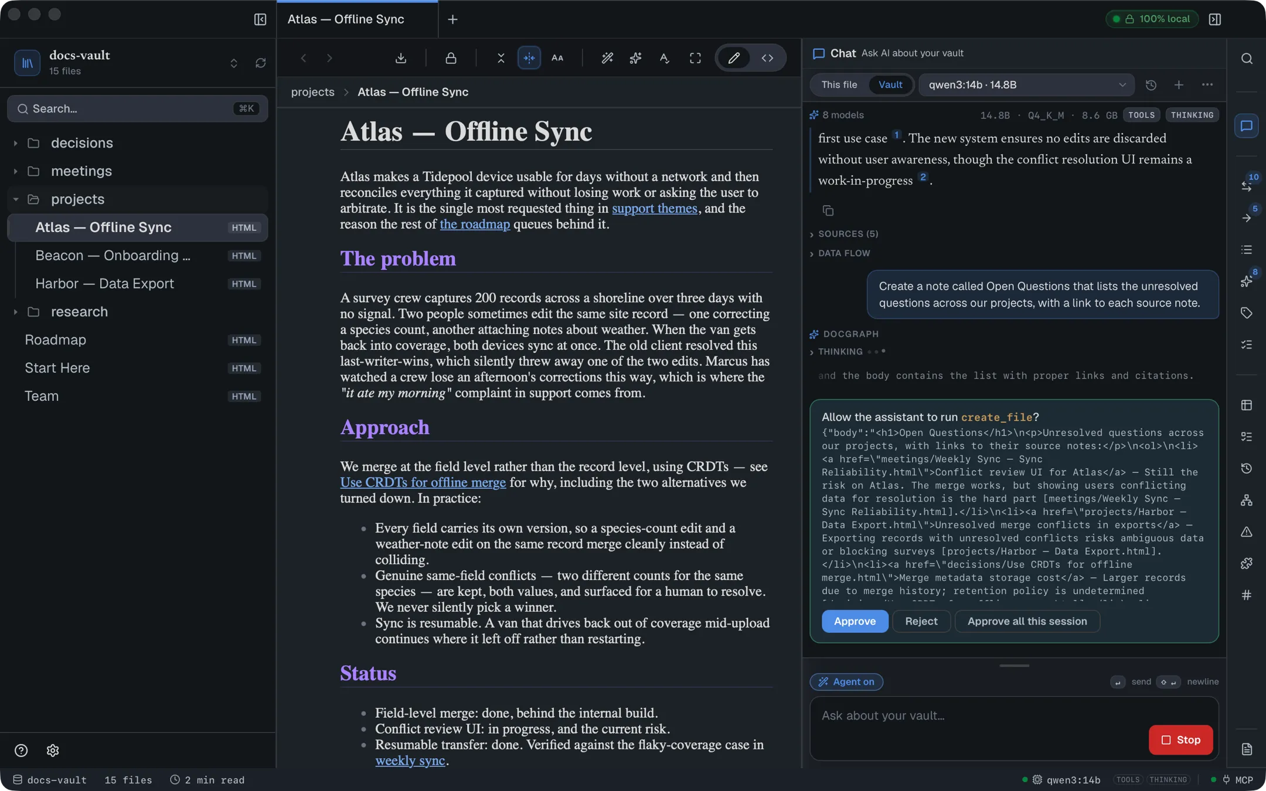The image size is (1266, 791).
Task: Open settings gear in sidebar footer
Action: coord(53,751)
